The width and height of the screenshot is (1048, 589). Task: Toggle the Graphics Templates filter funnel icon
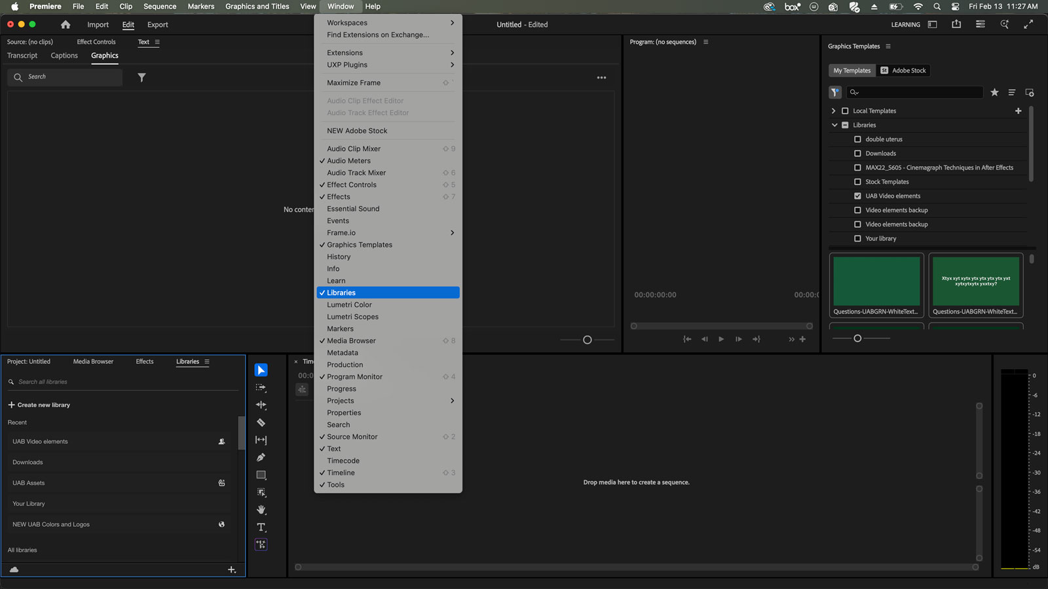835,92
